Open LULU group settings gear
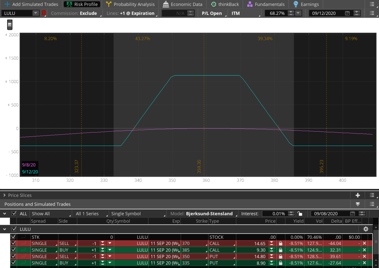The image size is (379, 268). [366, 229]
